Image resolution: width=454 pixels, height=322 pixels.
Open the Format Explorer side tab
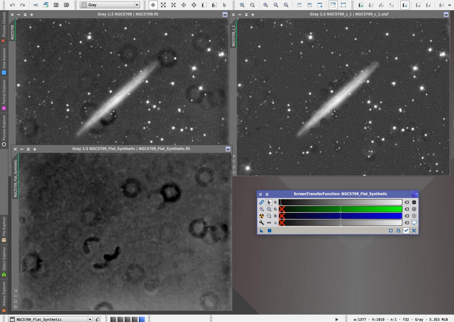click(x=4, y=95)
